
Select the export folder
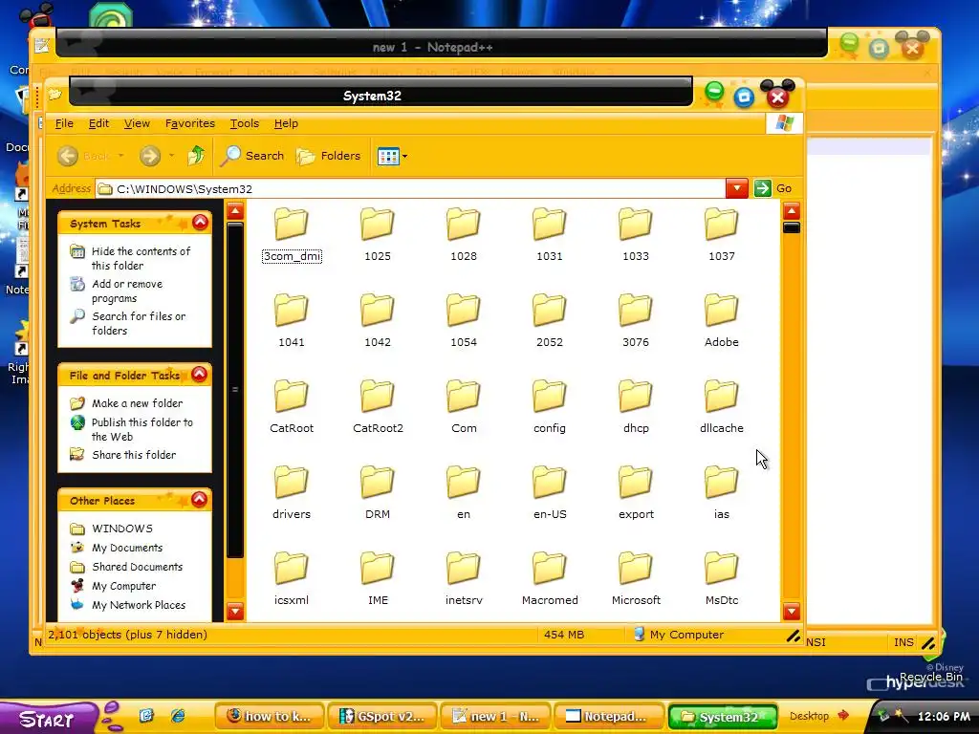click(x=636, y=493)
